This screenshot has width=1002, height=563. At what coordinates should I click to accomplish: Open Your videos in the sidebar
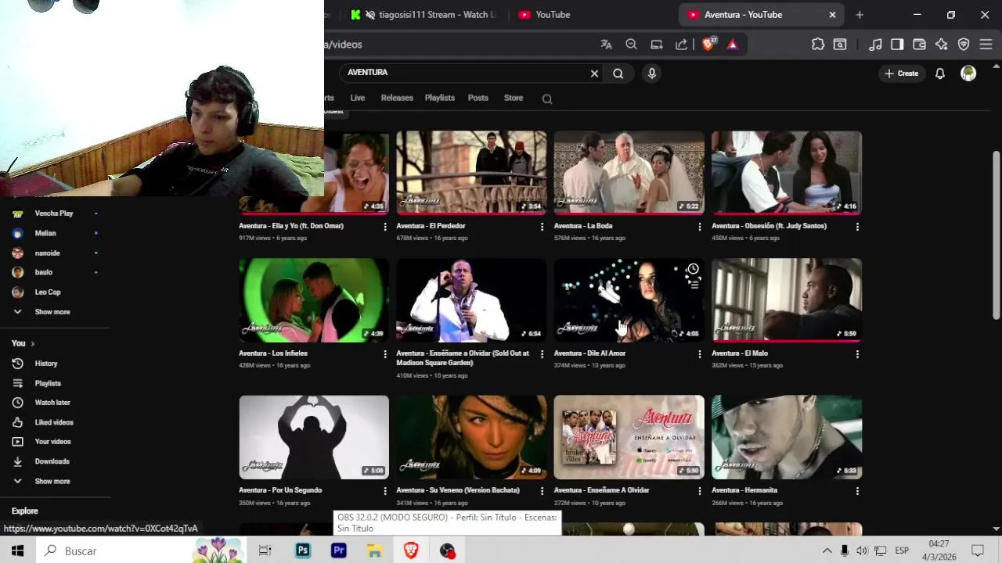click(x=52, y=442)
